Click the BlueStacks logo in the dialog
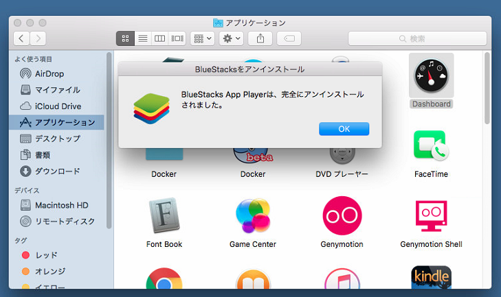This screenshot has height=297, width=501. click(151, 108)
